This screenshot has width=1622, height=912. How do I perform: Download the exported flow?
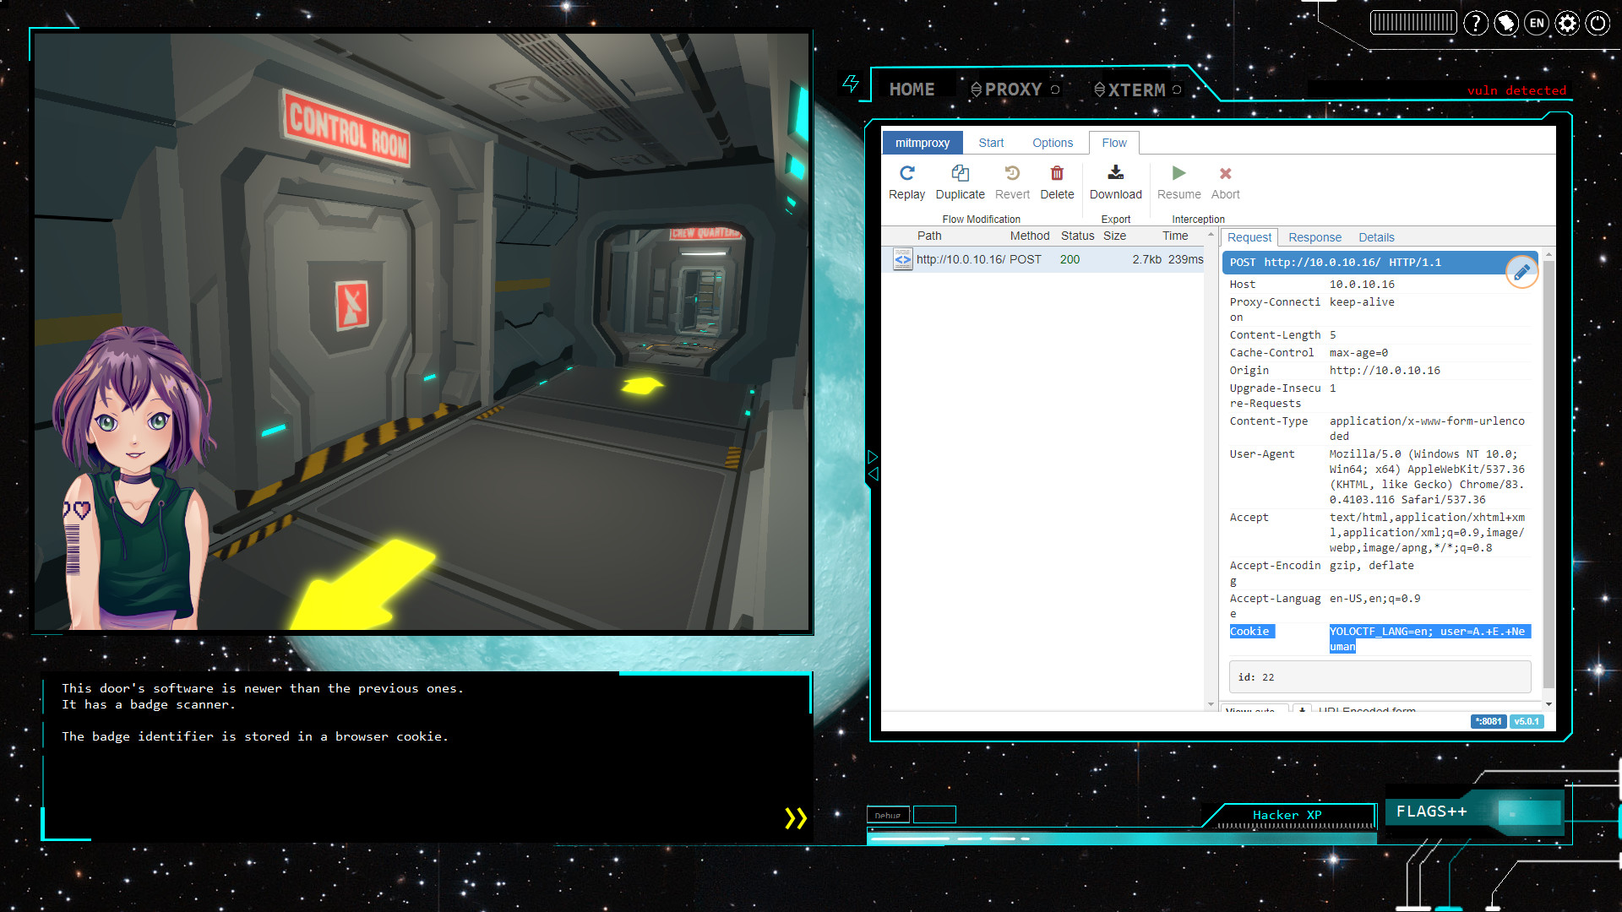tap(1115, 181)
